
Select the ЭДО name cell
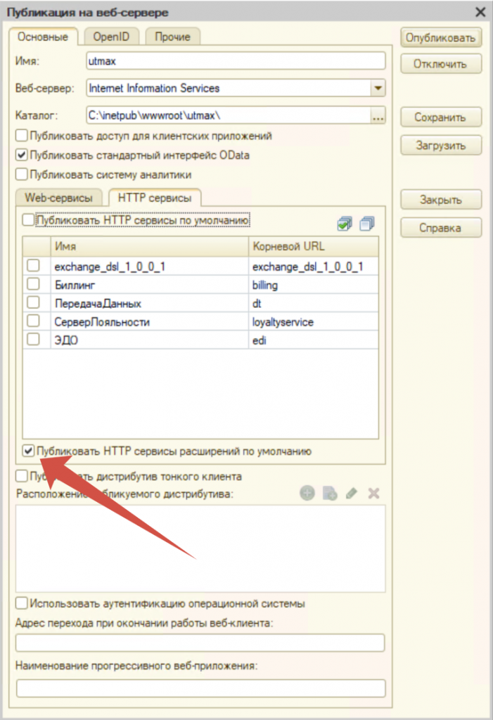pyautogui.click(x=149, y=340)
